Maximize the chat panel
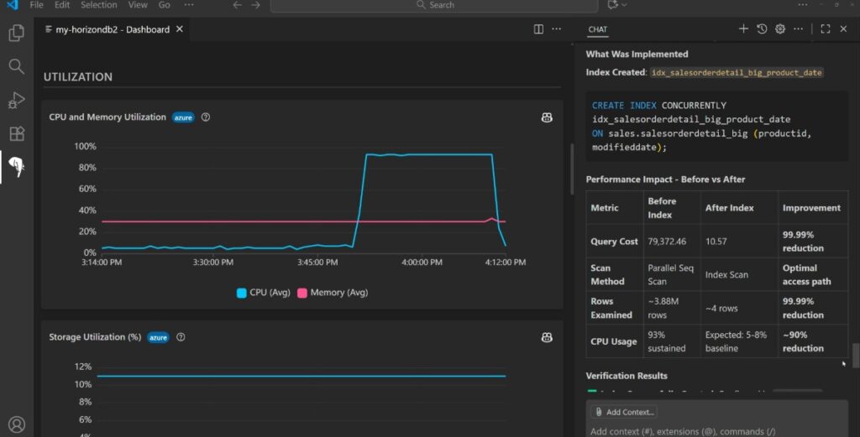Image resolution: width=860 pixels, height=437 pixels. pos(826,29)
